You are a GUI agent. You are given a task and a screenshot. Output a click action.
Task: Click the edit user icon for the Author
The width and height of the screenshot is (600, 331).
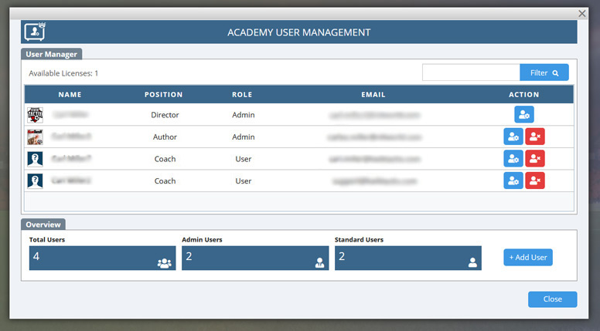pyautogui.click(x=513, y=137)
